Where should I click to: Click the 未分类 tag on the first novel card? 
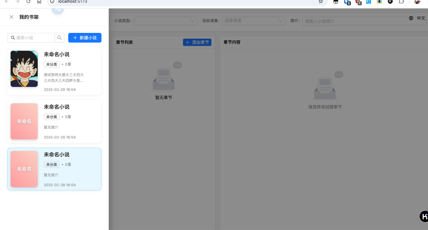52,64
